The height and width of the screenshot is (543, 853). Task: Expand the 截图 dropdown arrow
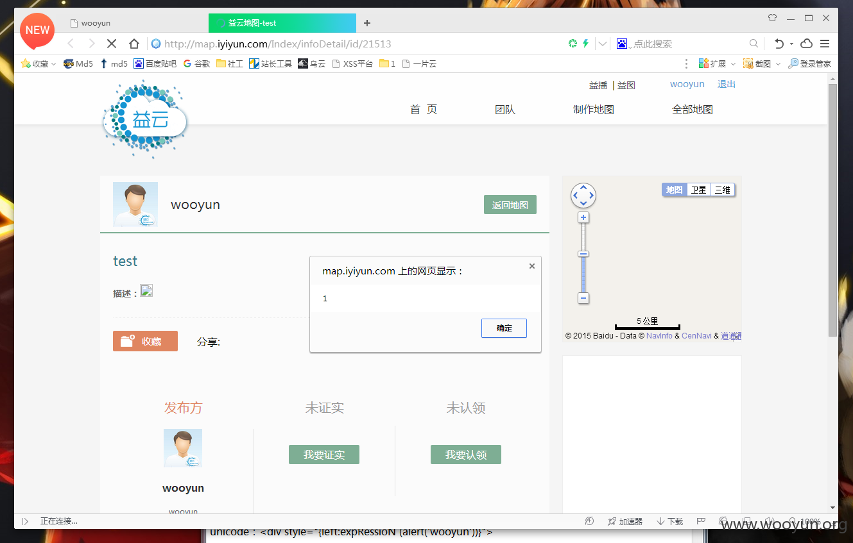[778, 64]
